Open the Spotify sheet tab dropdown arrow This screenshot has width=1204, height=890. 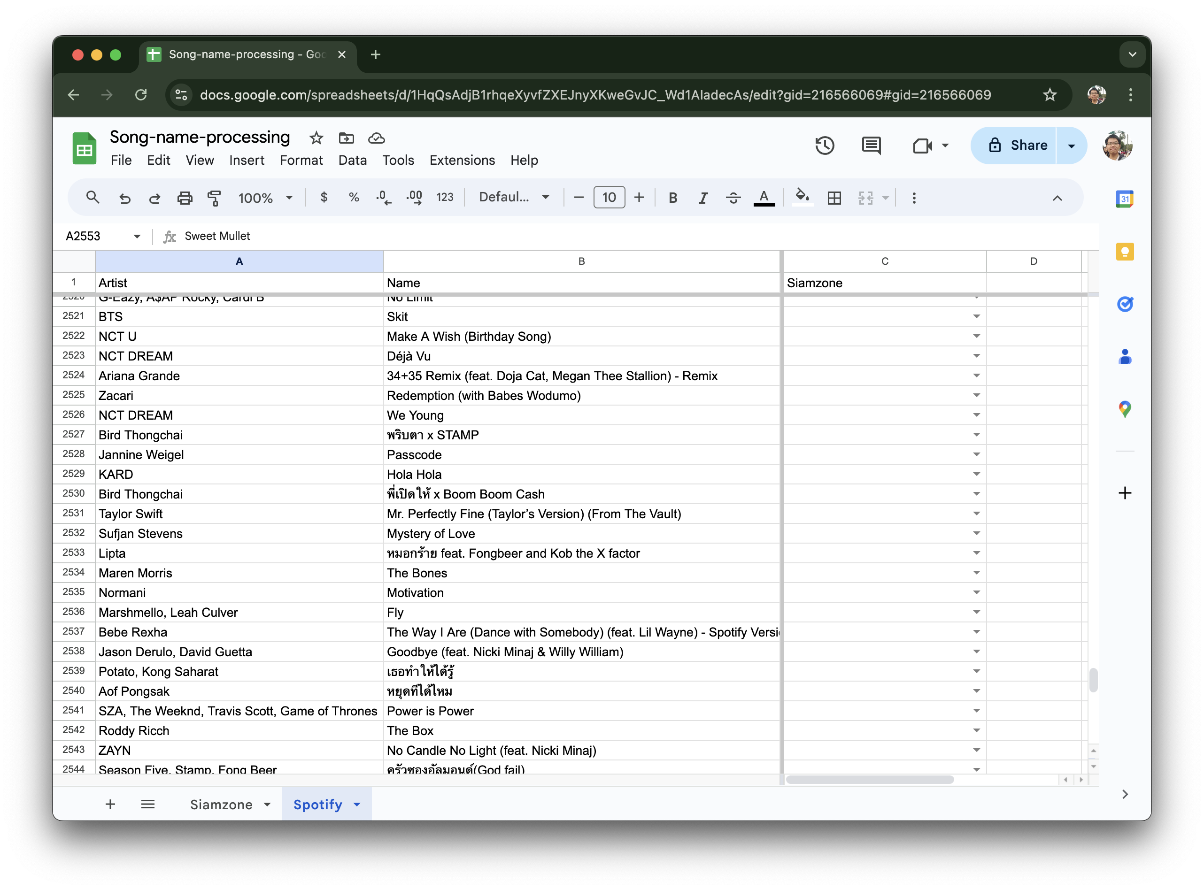357,805
